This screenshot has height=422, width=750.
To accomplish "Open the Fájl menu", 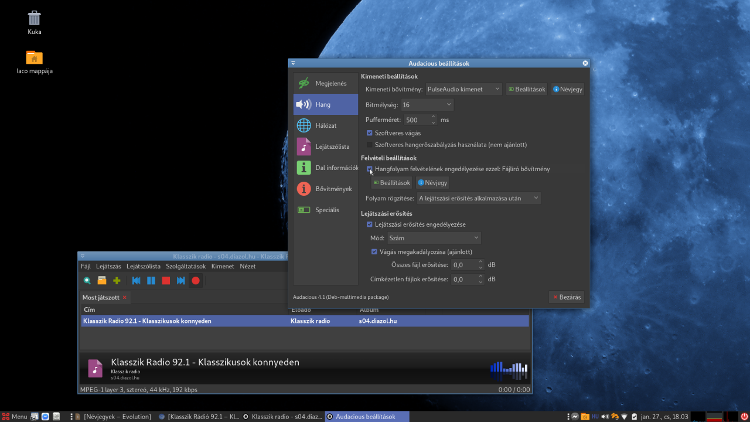I will [86, 266].
